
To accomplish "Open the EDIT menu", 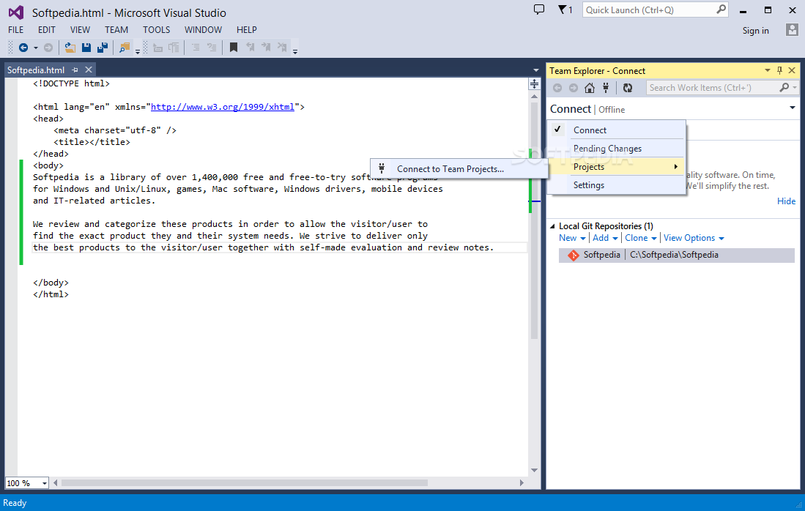I will coord(47,30).
